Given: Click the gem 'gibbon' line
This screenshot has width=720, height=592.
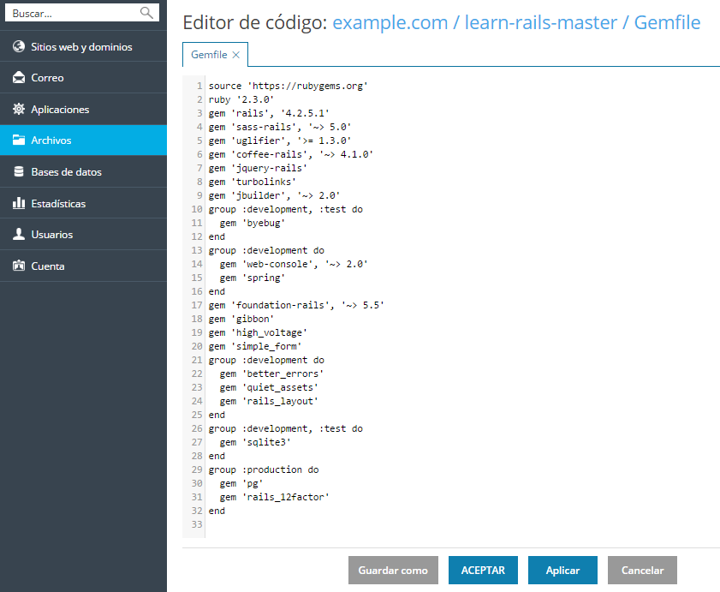Looking at the screenshot, I should [241, 319].
